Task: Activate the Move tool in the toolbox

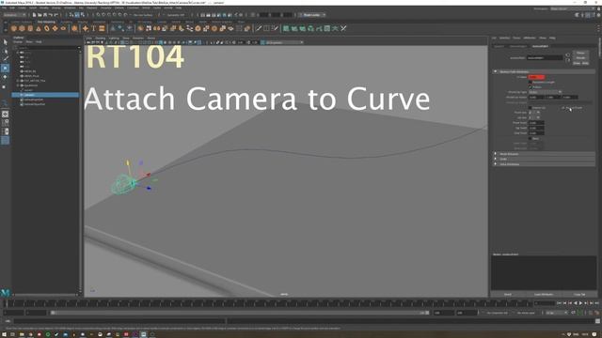Action: (5, 68)
